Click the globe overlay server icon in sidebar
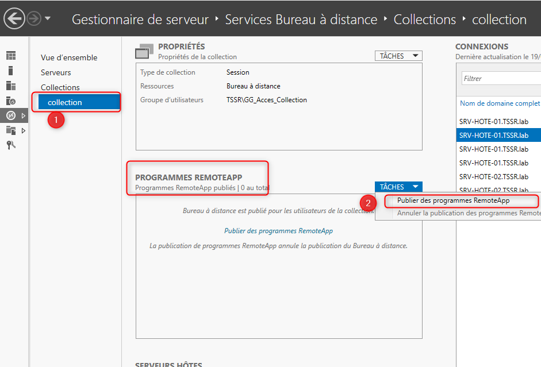 (11, 101)
